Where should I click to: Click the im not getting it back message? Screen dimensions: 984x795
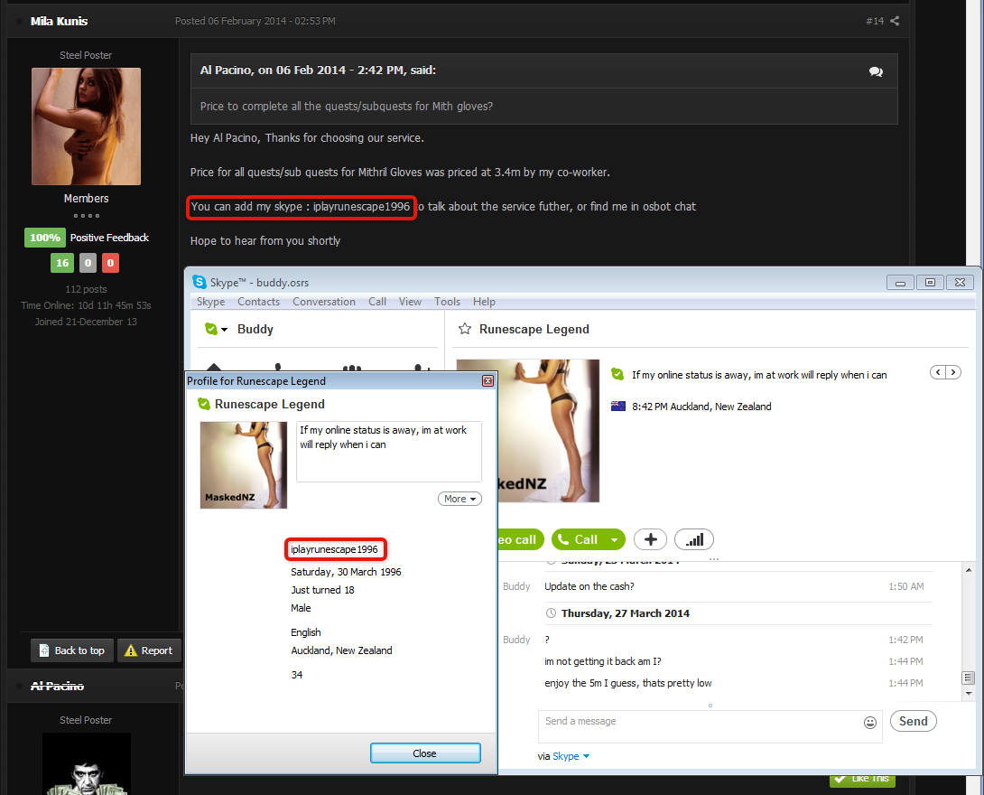(x=603, y=661)
